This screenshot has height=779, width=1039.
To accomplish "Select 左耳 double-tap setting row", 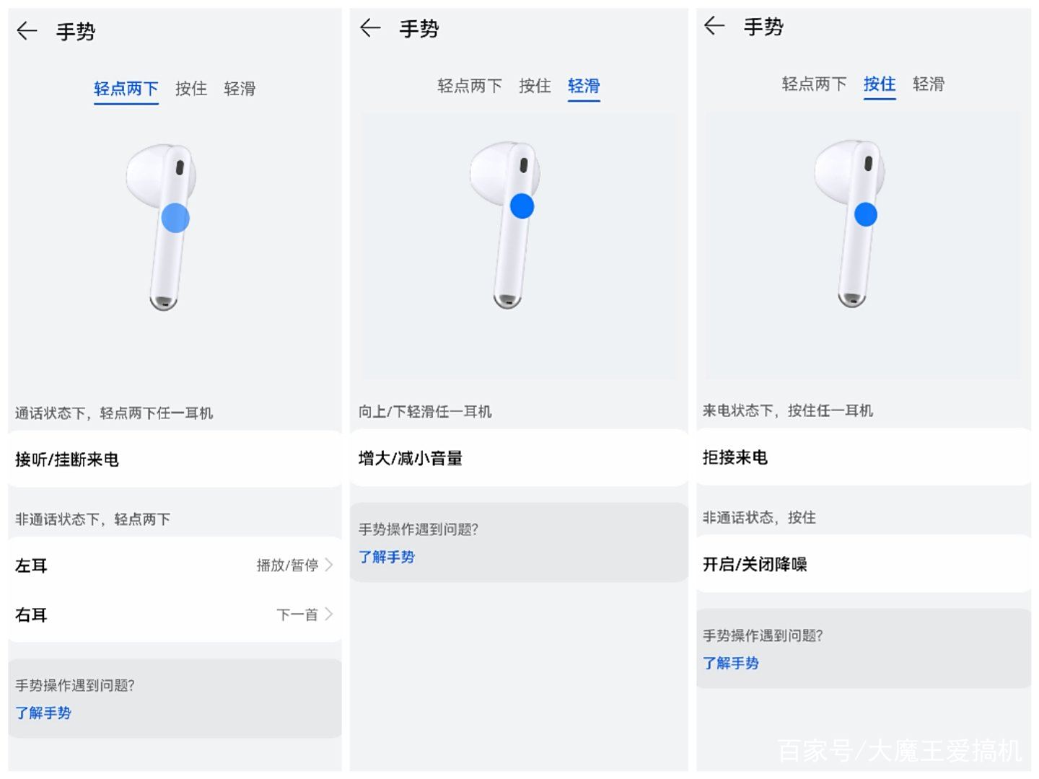I will (x=175, y=565).
